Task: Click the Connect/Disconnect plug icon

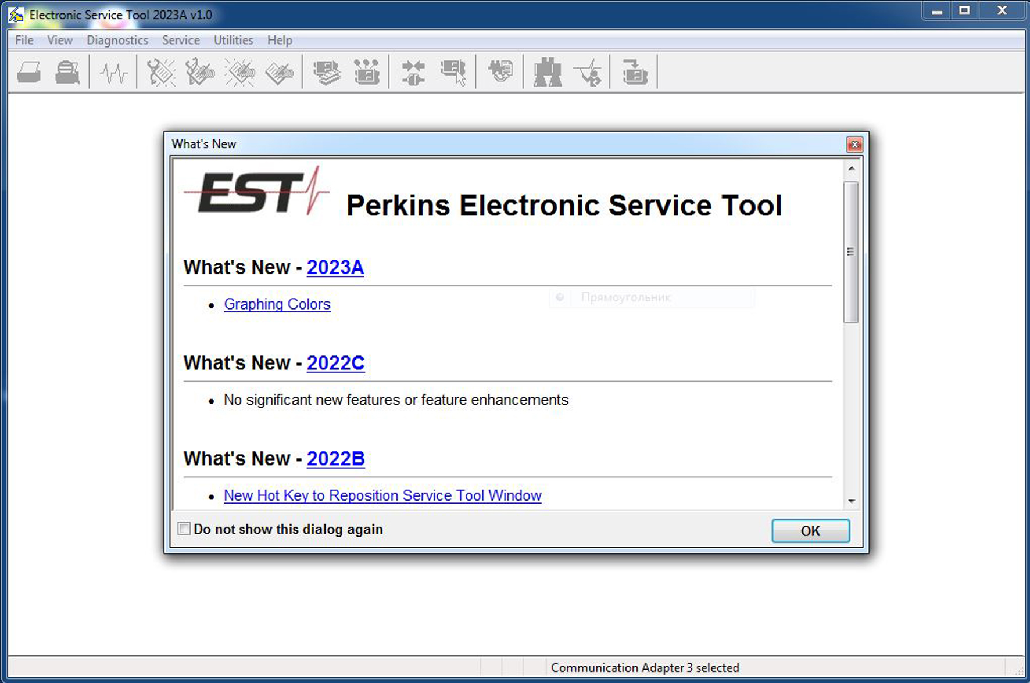Action: [413, 73]
